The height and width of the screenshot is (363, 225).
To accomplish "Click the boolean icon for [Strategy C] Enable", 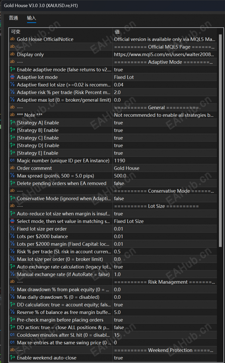I will 12,138.
